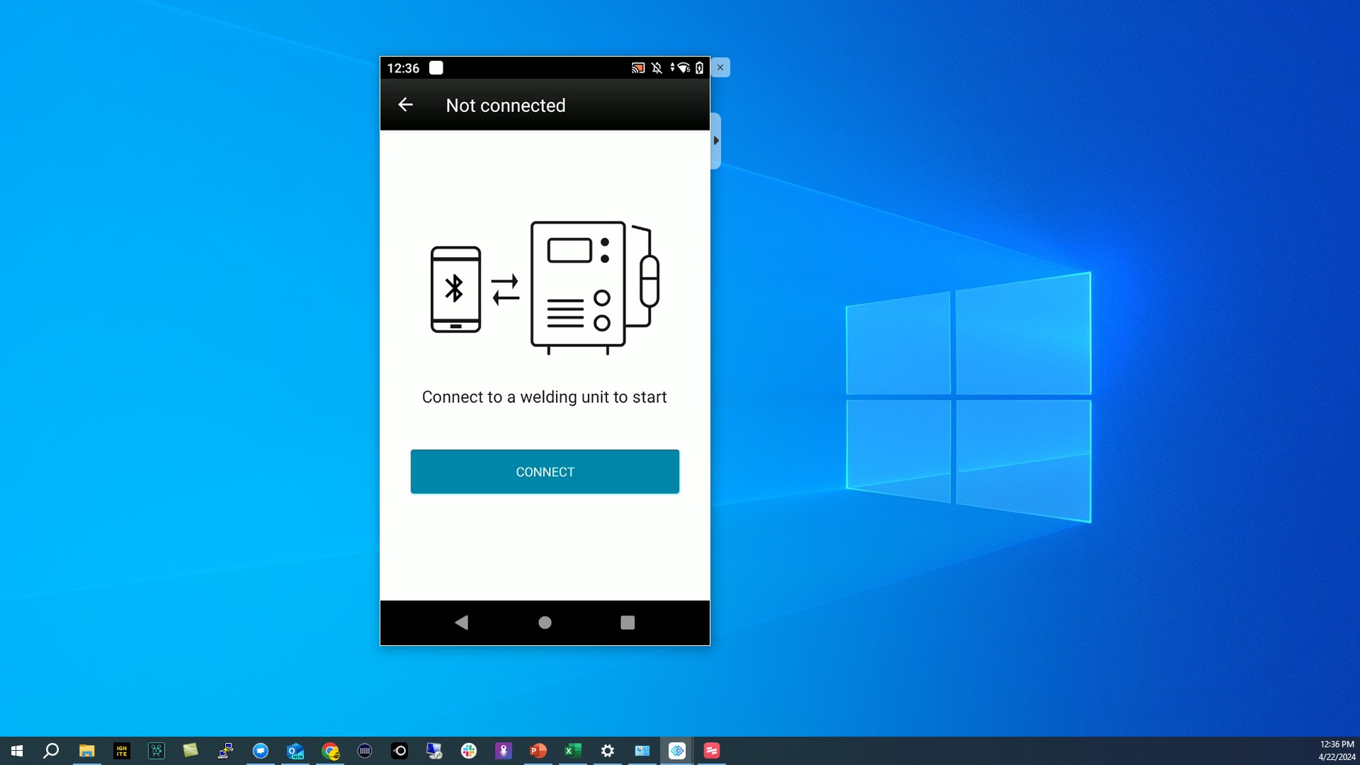Tap the Android recent apps square button
Image resolution: width=1360 pixels, height=765 pixels.
(628, 623)
